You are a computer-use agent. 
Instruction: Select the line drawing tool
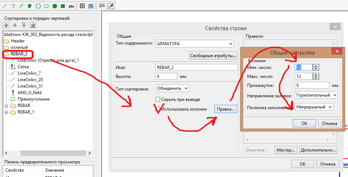coord(5,6)
